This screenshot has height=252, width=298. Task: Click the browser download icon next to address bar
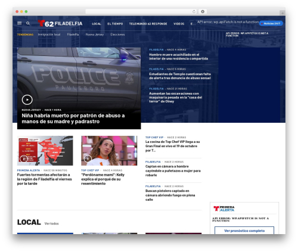click(203, 11)
